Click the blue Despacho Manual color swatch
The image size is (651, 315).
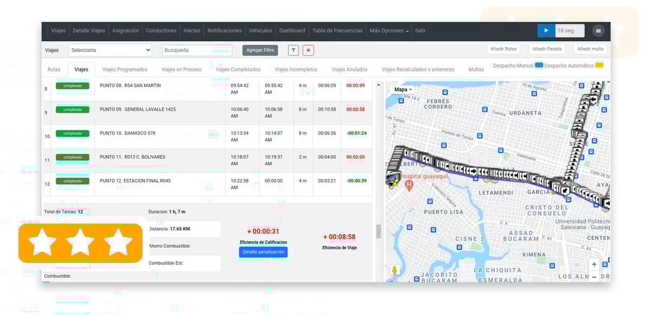click(x=539, y=66)
